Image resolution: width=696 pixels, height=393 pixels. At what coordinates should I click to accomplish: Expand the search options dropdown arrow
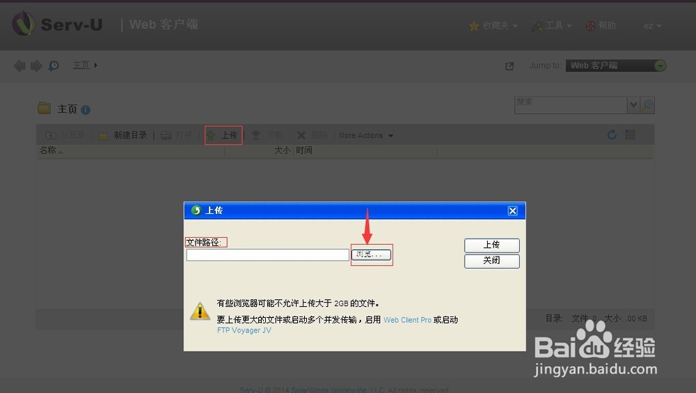pos(633,105)
